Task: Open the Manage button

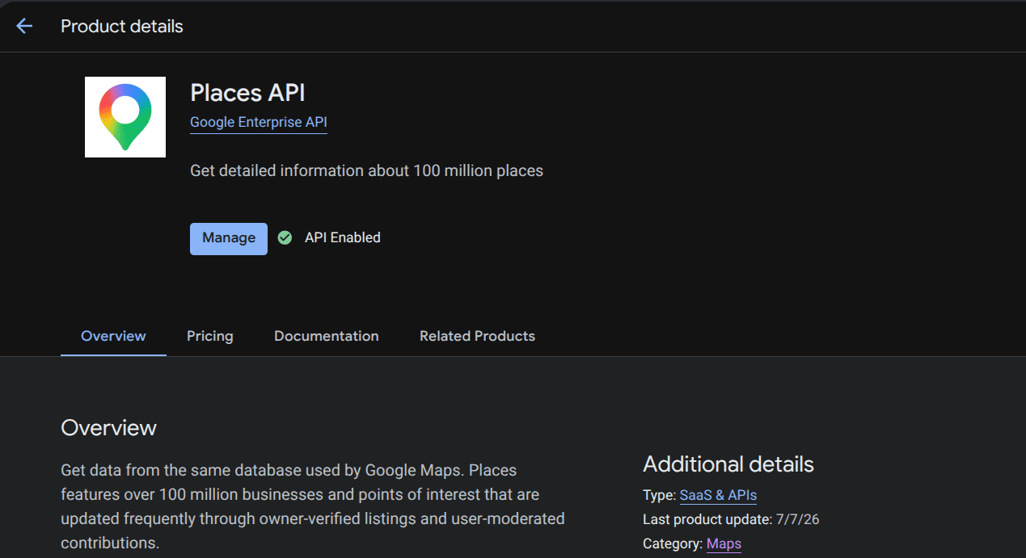Action: [229, 238]
